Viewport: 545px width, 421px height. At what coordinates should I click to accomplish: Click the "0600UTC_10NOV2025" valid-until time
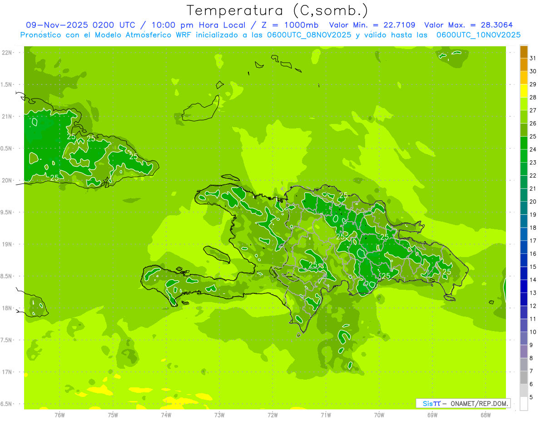478,35
